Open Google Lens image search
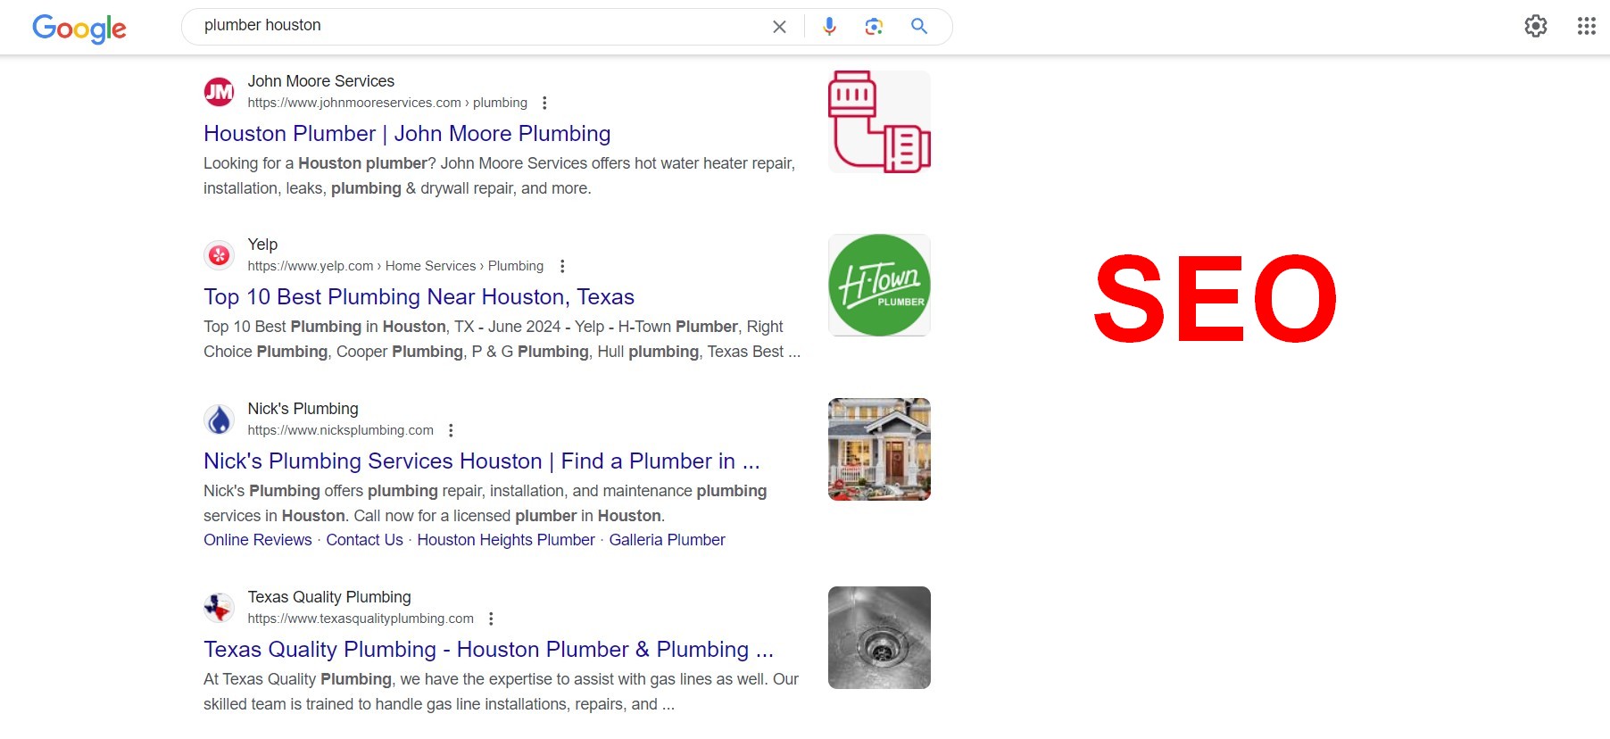Screen dimensions: 1610x739 pyautogui.click(x=874, y=27)
